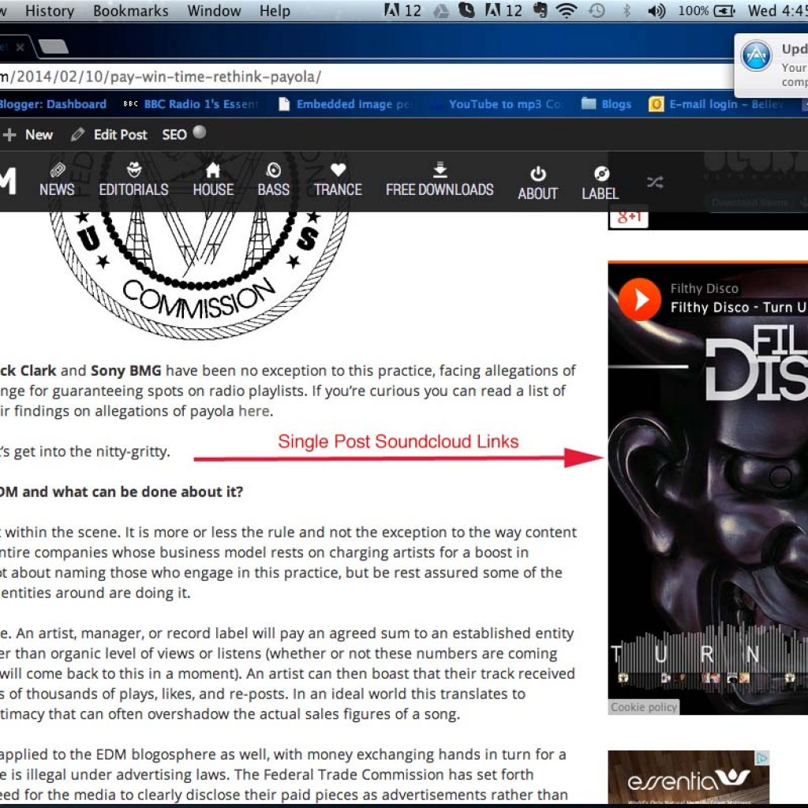The width and height of the screenshot is (808, 808).
Task: Click the About power icon
Action: click(x=537, y=174)
